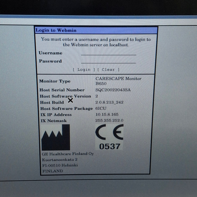Click netmask '255.255.252.0' value
The height and width of the screenshot is (197, 197).
pos(109,120)
